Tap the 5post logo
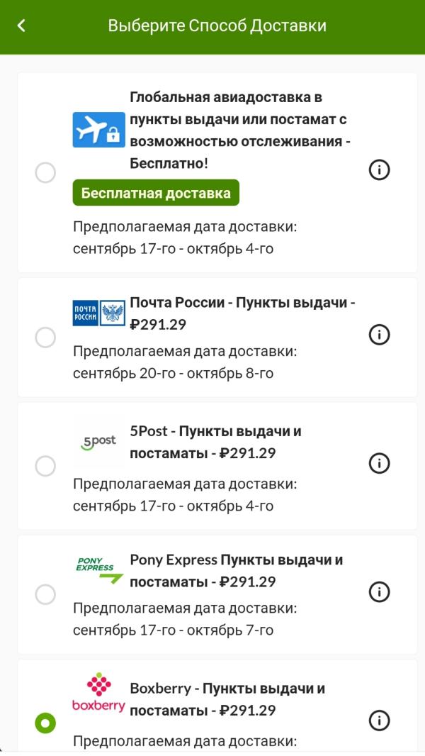This screenshot has height=756, width=425. click(98, 442)
